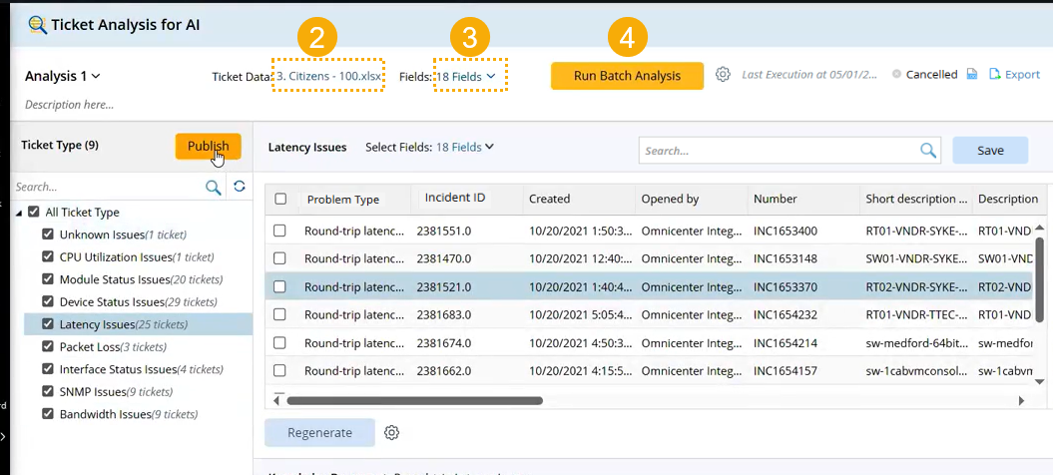Uncheck SNMP Issues checkbox
This screenshot has height=475, width=1053.
(x=48, y=391)
